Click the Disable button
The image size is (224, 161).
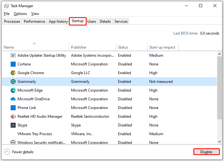coord(206,152)
